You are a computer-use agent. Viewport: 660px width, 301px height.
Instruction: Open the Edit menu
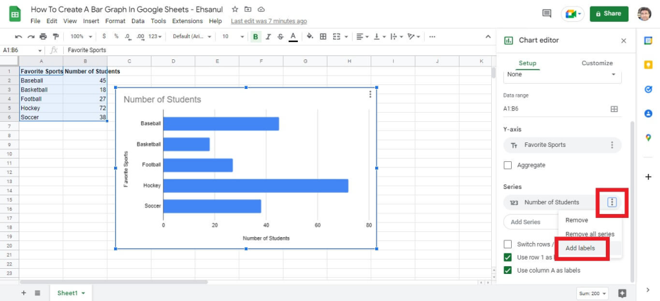click(x=52, y=21)
